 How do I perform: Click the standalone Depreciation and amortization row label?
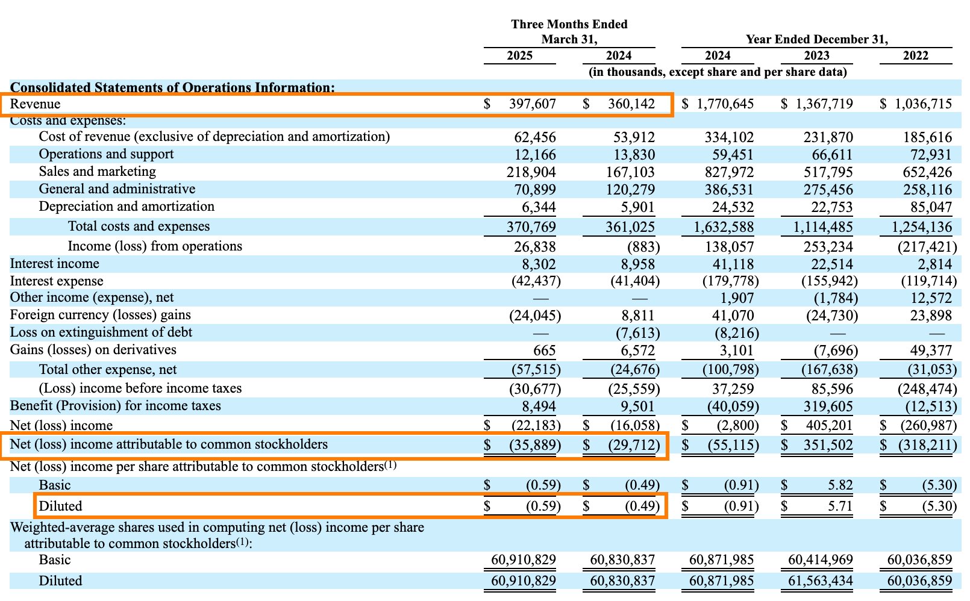click(x=127, y=207)
